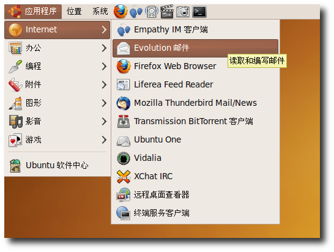The height and width of the screenshot is (252, 334).
Task: Open Empathy from the top panel icon
Action: click(x=136, y=12)
